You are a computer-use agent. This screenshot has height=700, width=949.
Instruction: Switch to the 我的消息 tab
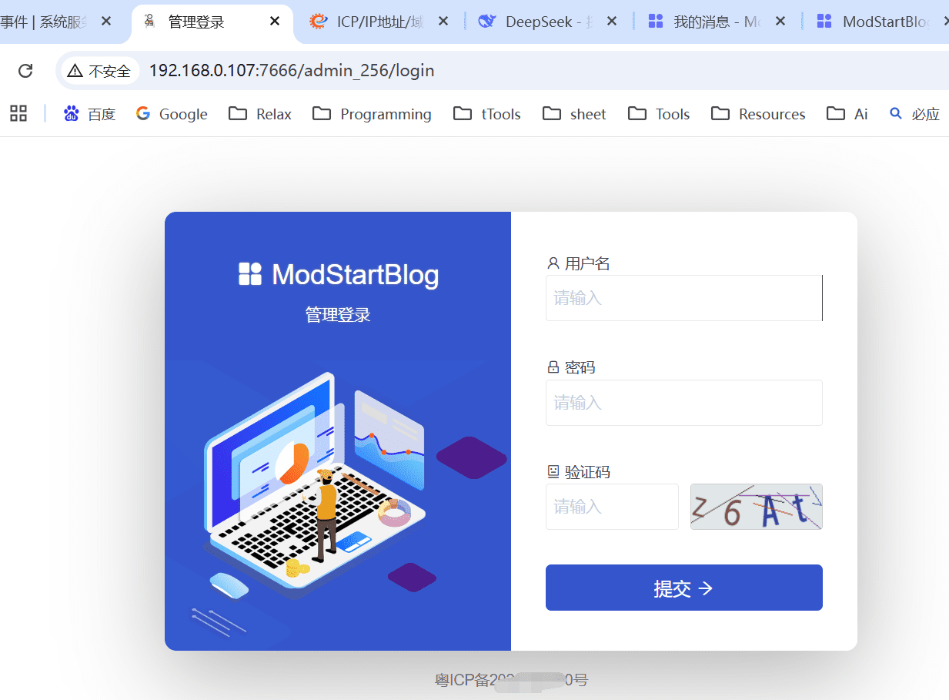pos(717,22)
